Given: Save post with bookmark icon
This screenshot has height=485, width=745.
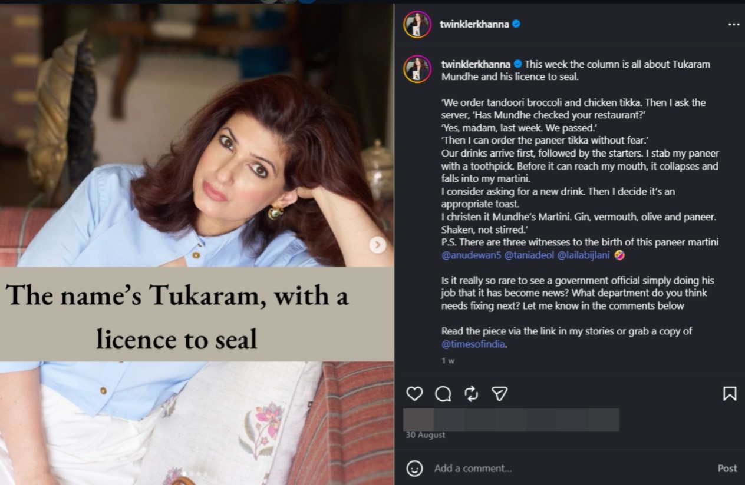Looking at the screenshot, I should click(730, 394).
